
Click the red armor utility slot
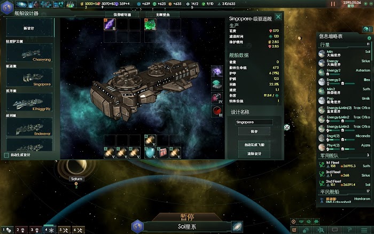click(x=162, y=153)
